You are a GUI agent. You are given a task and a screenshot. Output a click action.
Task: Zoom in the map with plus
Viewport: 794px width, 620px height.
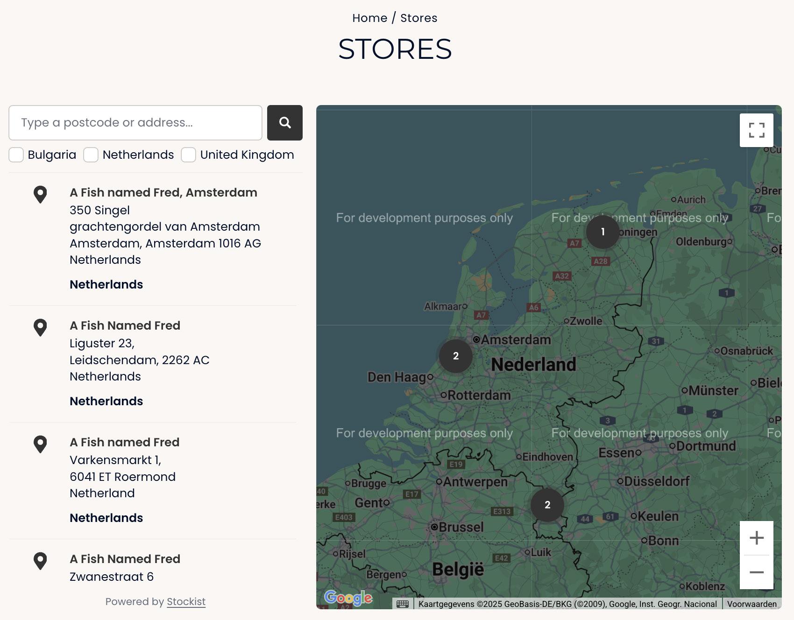point(756,538)
